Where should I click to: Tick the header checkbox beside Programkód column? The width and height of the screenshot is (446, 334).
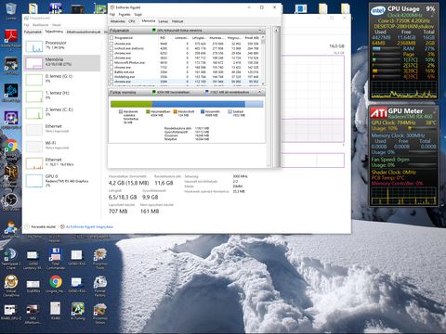click(111, 38)
